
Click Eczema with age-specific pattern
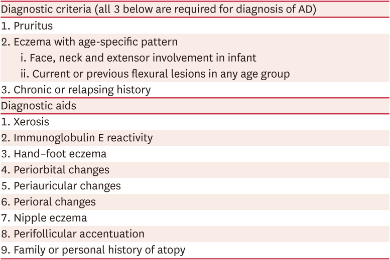click(x=89, y=42)
